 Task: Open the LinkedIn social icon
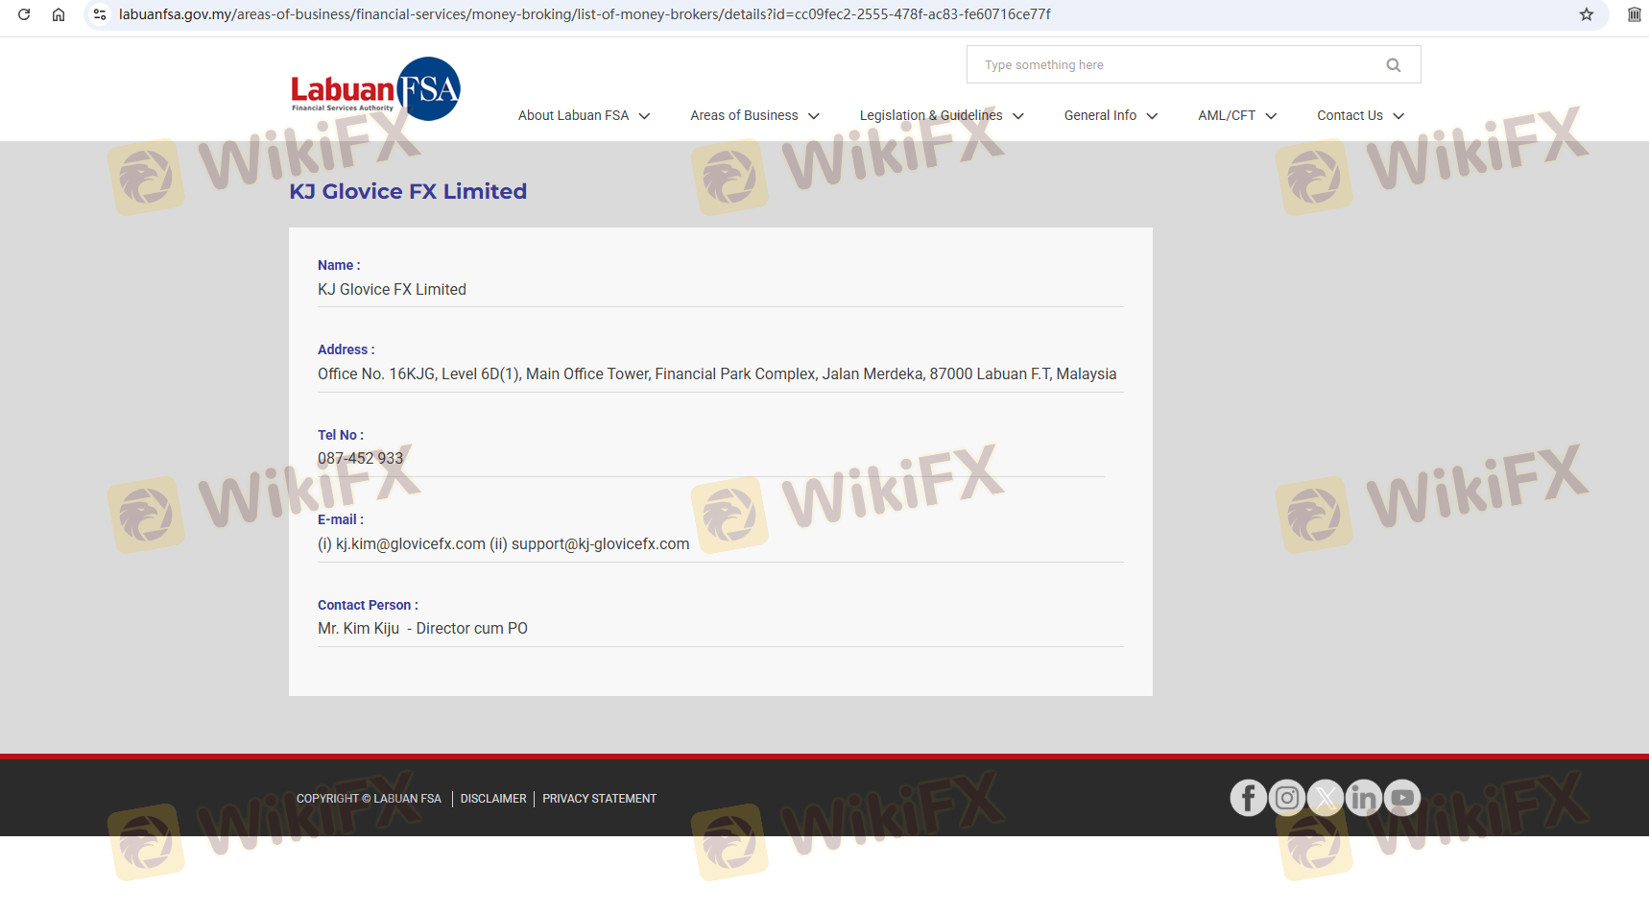point(1364,798)
